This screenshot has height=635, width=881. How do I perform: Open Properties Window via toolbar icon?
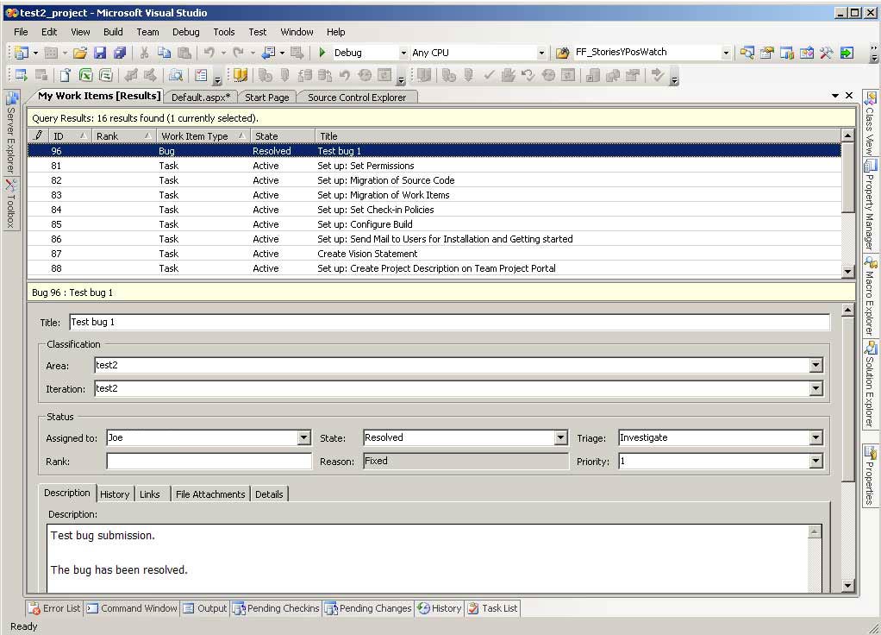767,53
